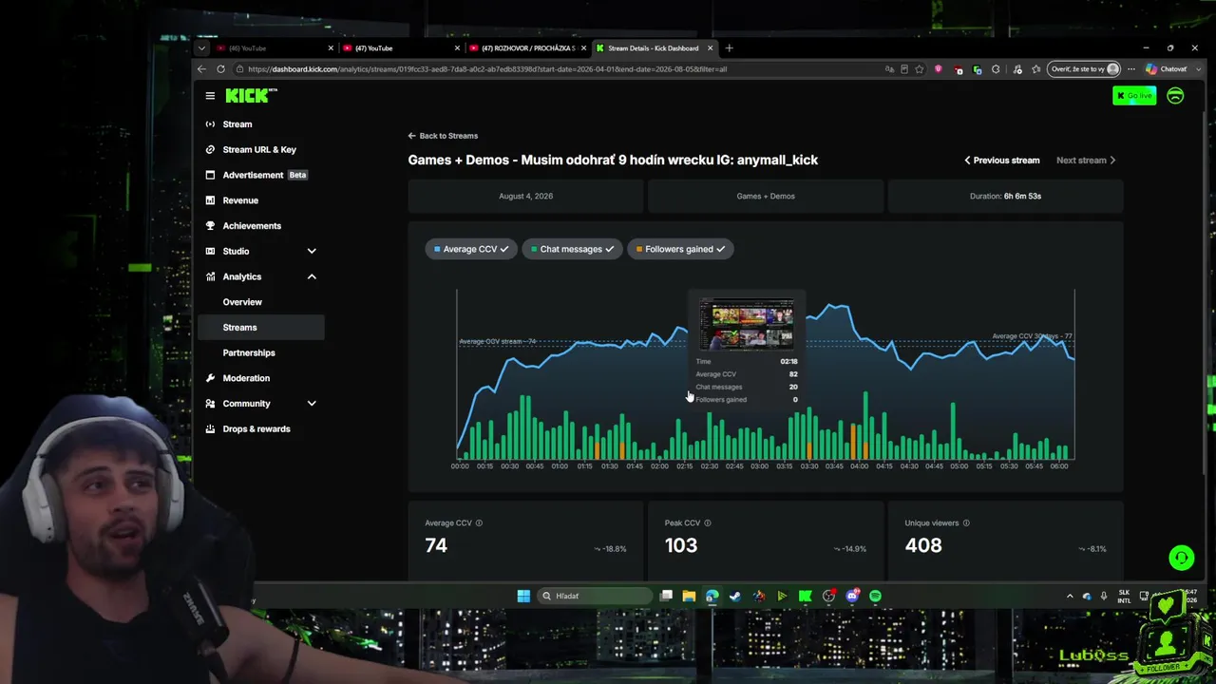Image resolution: width=1216 pixels, height=684 pixels.
Task: Open Microsoft Edge from the taskbar
Action: [x=712, y=597]
